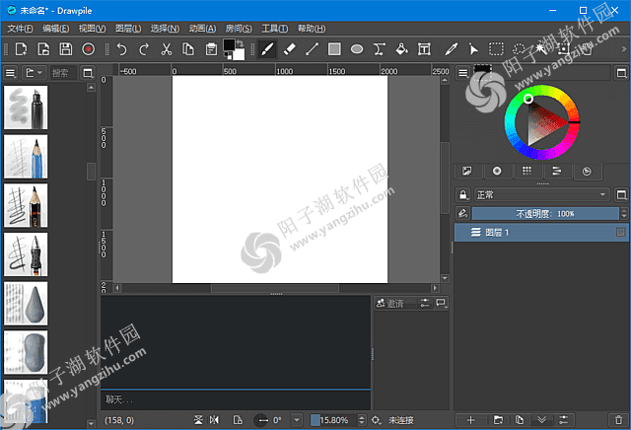Select the straight line tool
Image resolution: width=631 pixels, height=430 pixels.
[312, 49]
